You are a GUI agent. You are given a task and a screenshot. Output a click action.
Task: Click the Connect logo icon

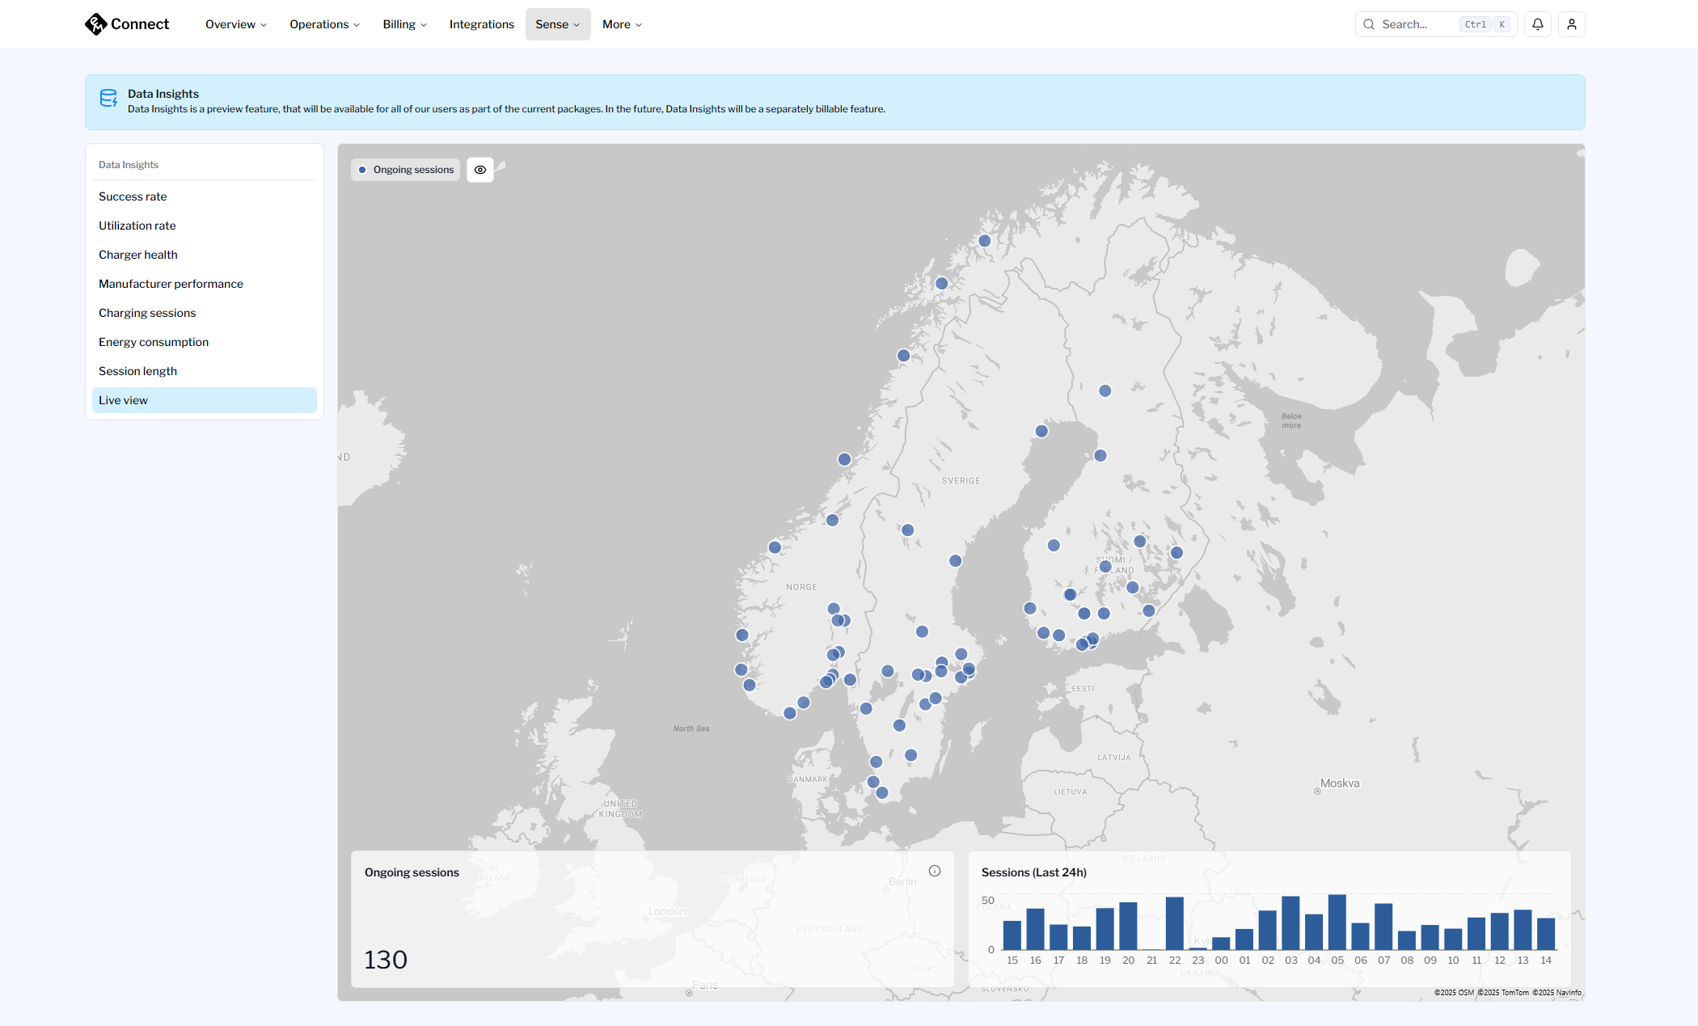[x=95, y=24]
